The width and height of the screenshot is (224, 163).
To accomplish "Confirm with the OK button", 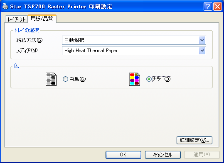I will pos(123,155).
